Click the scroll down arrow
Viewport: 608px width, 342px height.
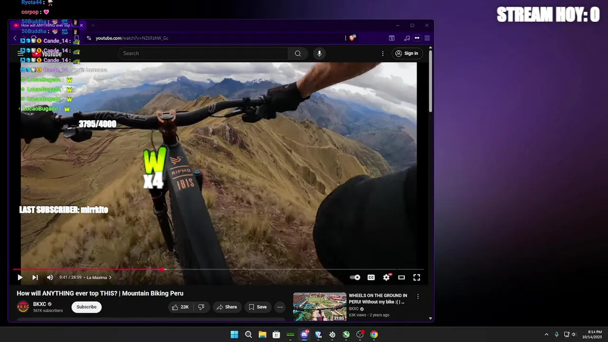pyautogui.click(x=430, y=318)
